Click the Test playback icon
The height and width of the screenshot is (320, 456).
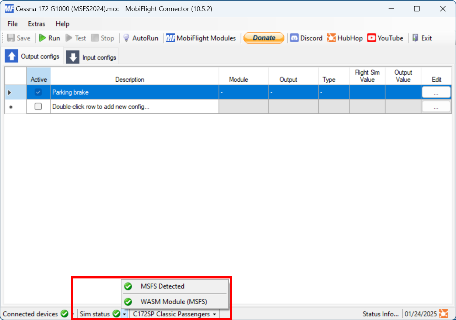point(69,38)
